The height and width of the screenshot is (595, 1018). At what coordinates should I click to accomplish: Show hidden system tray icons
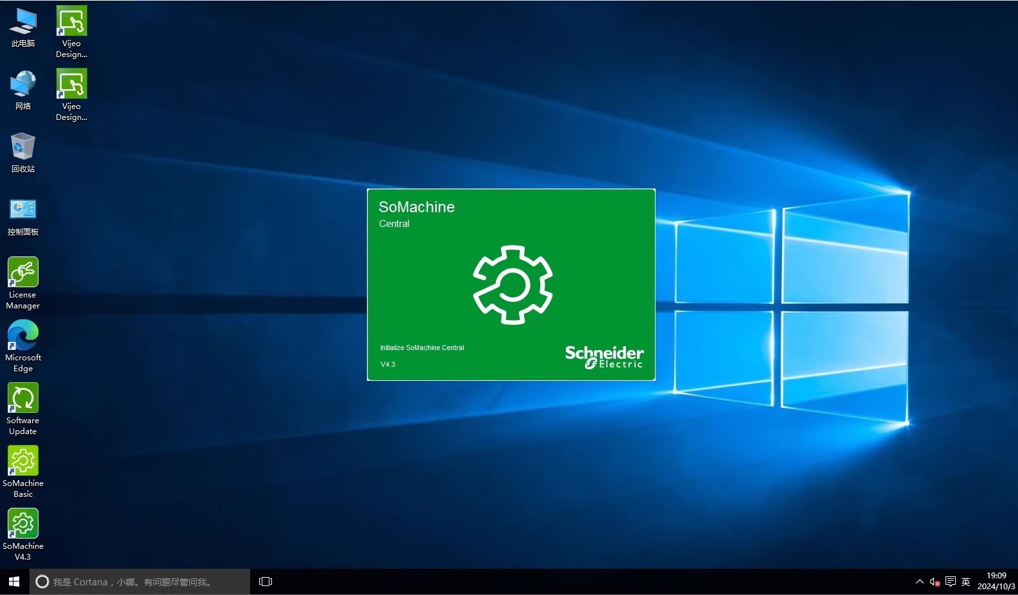(x=920, y=582)
